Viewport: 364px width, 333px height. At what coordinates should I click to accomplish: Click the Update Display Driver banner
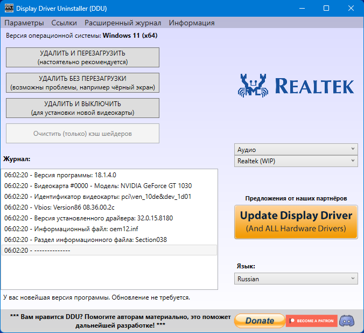click(296, 221)
